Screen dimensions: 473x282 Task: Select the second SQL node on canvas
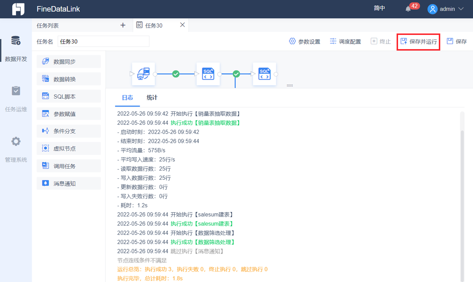(264, 74)
